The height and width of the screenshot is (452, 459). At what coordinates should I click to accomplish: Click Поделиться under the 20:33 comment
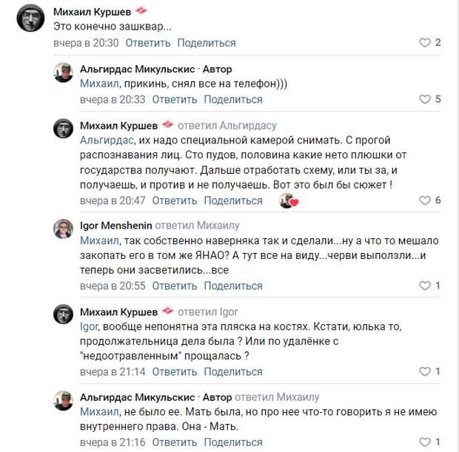tap(233, 100)
